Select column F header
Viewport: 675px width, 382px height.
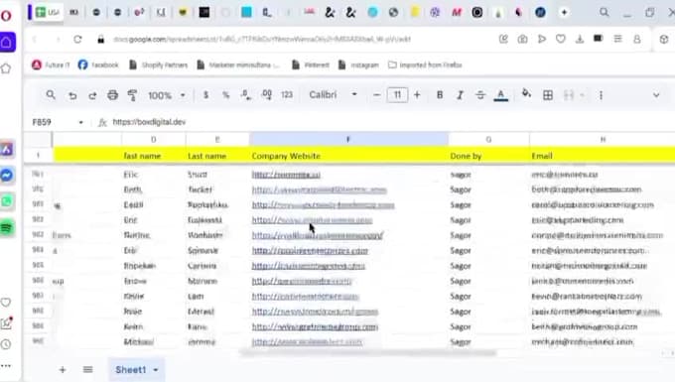coord(348,139)
